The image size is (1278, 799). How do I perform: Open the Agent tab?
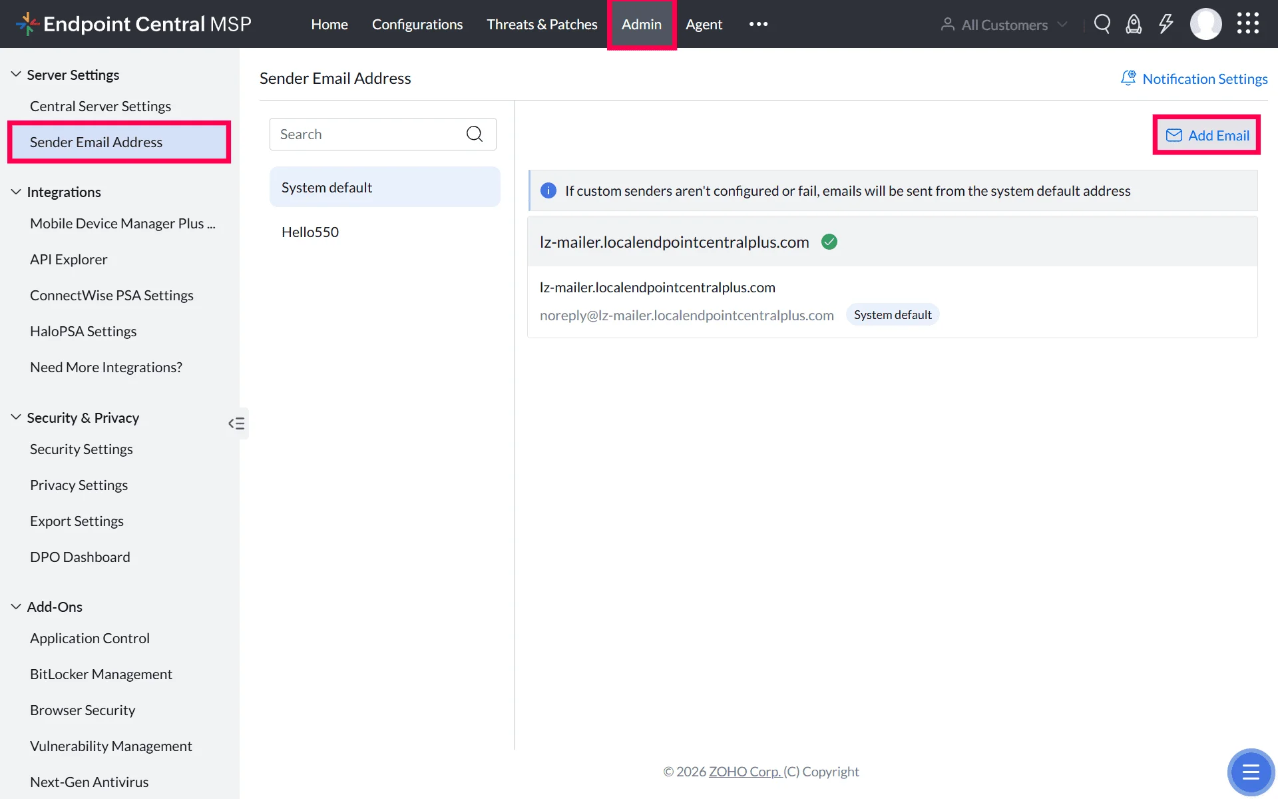point(704,24)
